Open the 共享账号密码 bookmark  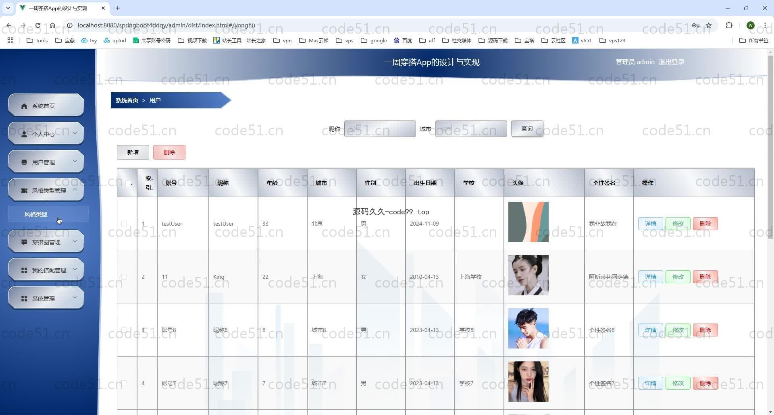click(152, 40)
